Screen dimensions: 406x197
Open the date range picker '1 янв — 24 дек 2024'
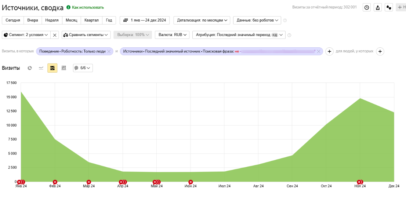[x=145, y=21]
